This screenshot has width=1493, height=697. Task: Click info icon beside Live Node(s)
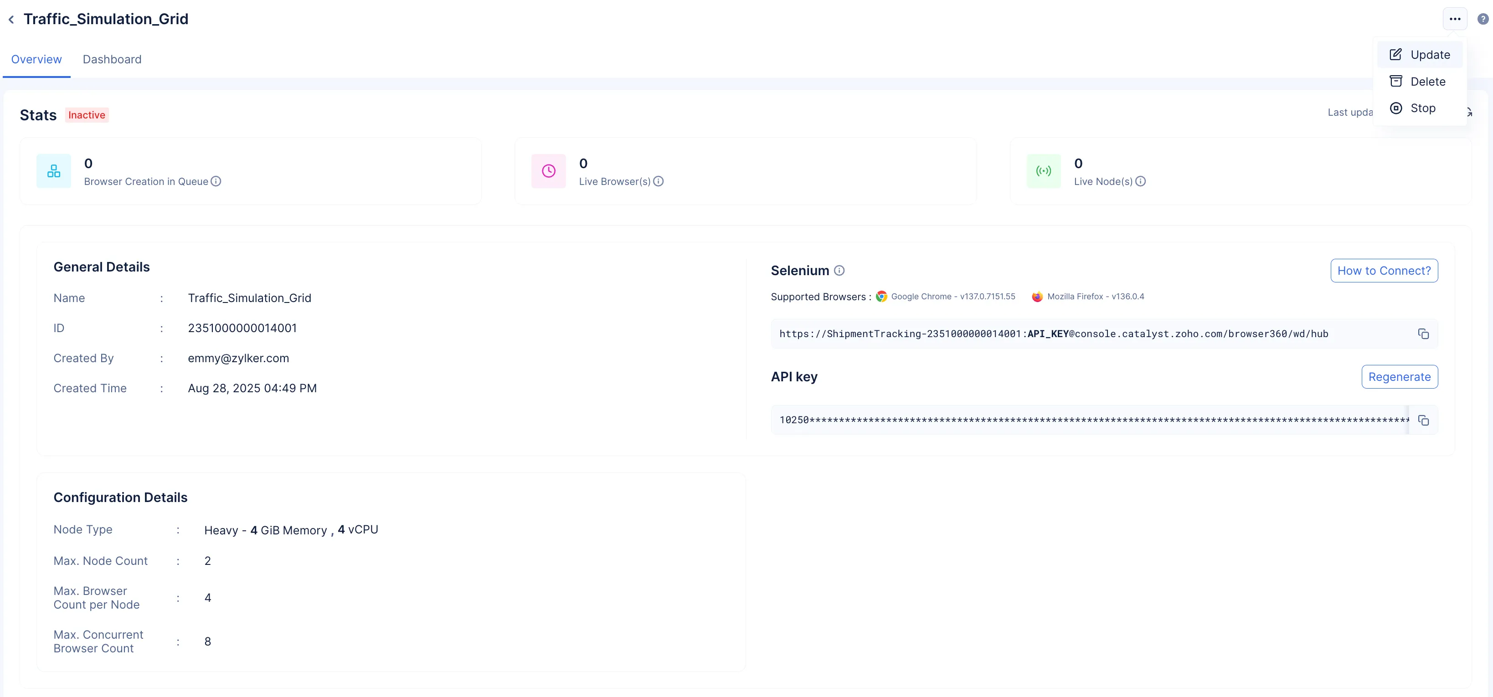tap(1140, 181)
